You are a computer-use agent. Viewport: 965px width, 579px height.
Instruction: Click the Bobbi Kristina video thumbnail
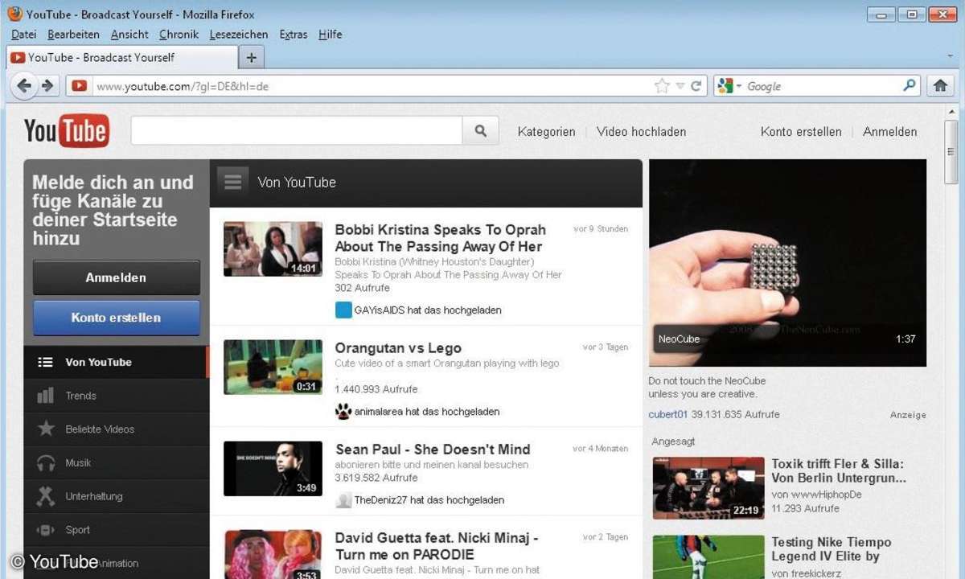[273, 249]
